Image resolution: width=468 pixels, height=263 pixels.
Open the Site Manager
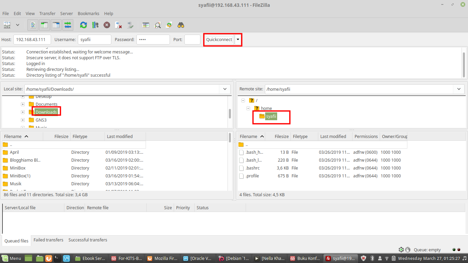pos(7,25)
